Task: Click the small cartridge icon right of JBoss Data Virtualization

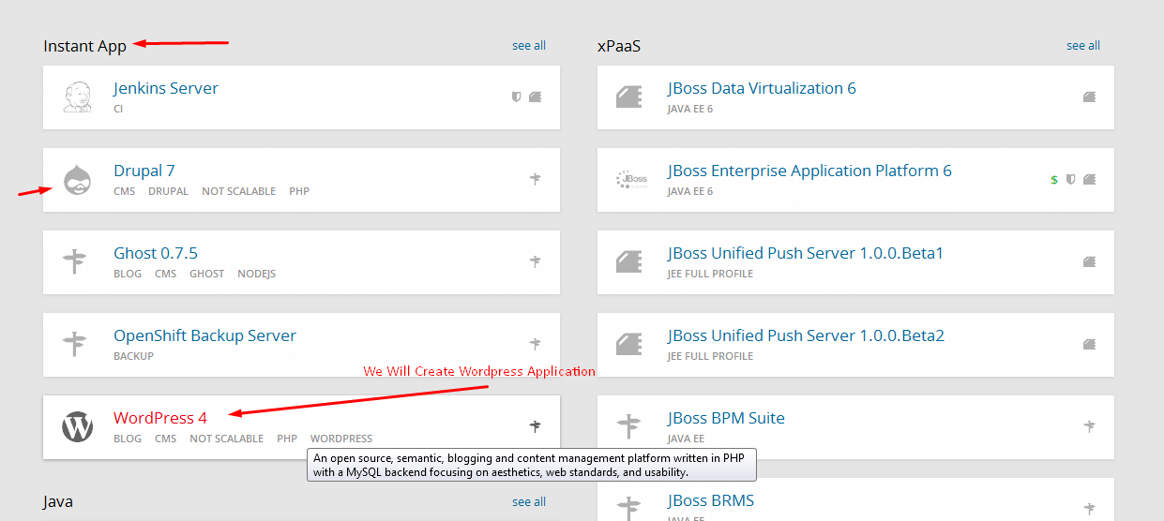Action: (1089, 97)
